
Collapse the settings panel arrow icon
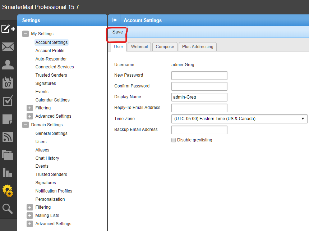(x=114, y=20)
